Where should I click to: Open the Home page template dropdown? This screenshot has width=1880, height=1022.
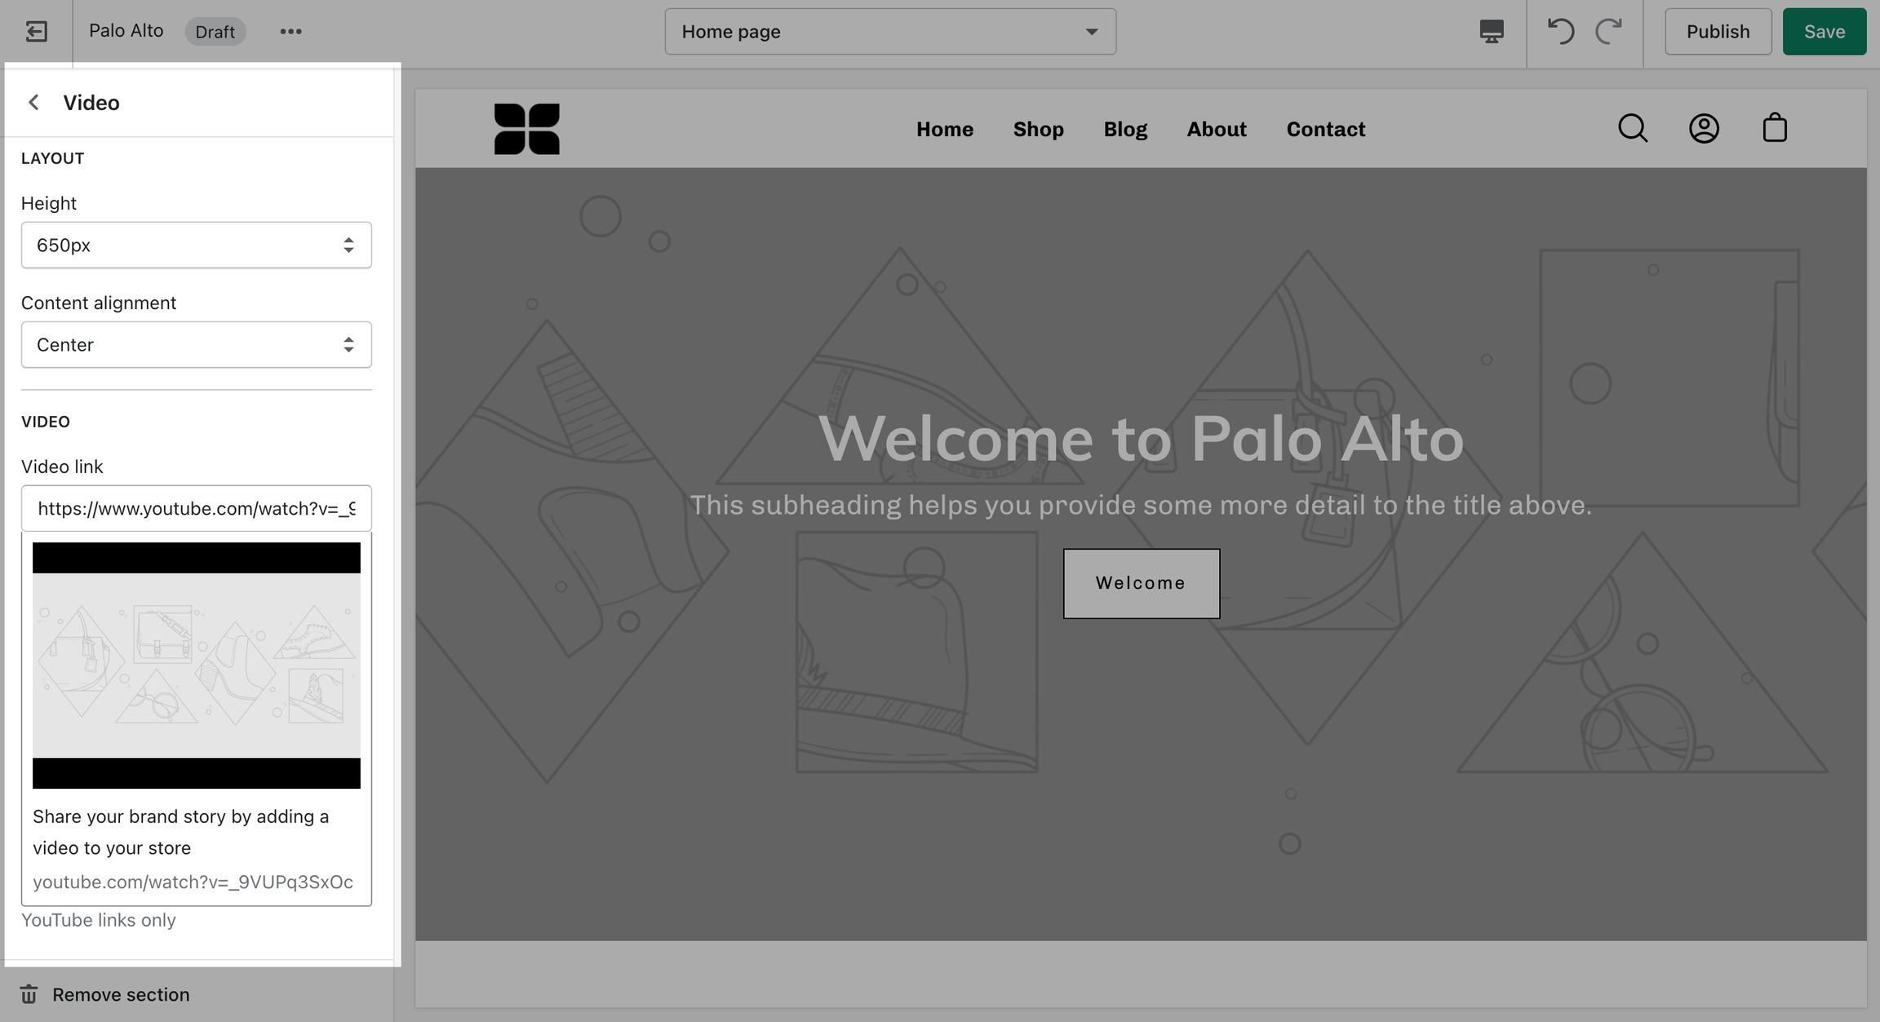pos(889,32)
